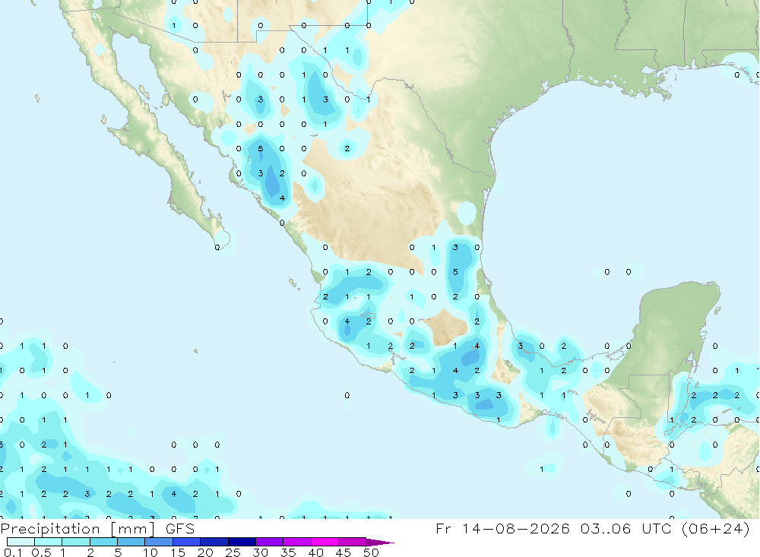760x557 pixels.
Task: Select the 25–30 mm navy legend swatch
Action: [x=242, y=542]
